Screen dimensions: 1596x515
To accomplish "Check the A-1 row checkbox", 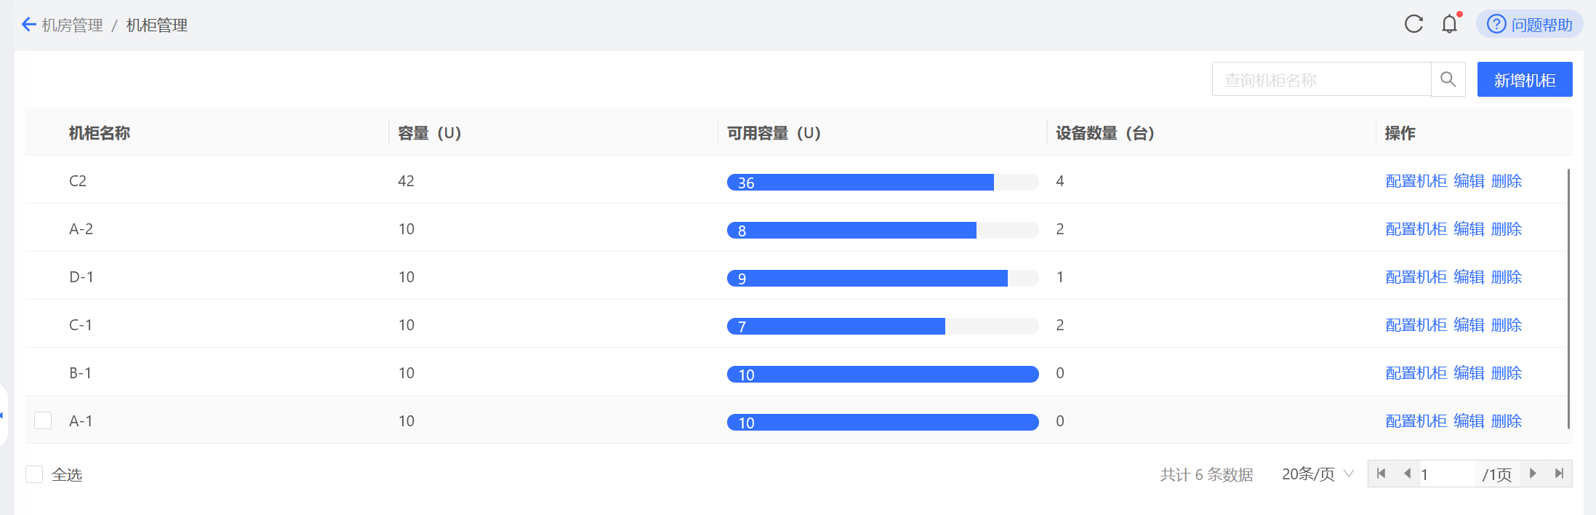I will [43, 420].
